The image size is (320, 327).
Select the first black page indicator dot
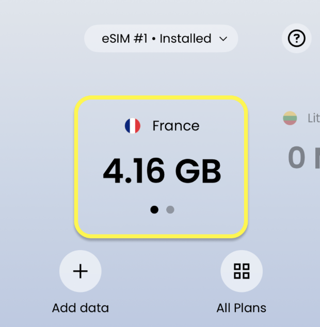[154, 209]
